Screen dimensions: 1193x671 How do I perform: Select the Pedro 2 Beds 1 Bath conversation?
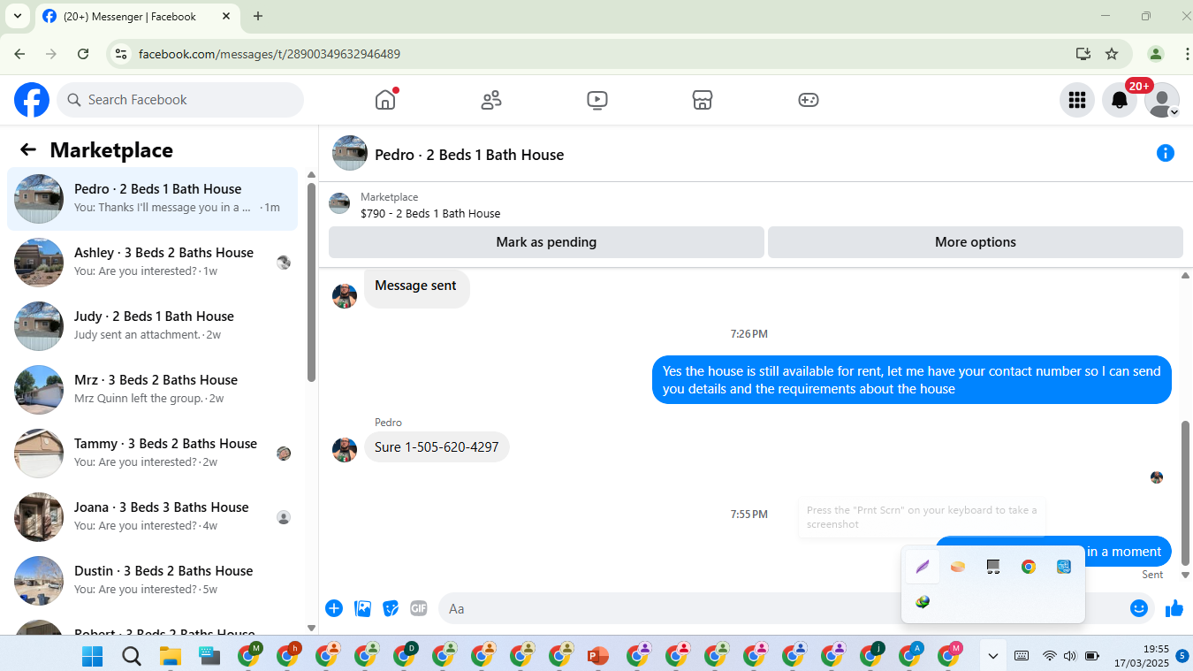152,199
